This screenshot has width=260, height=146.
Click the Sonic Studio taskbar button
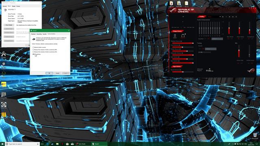coord(83,144)
